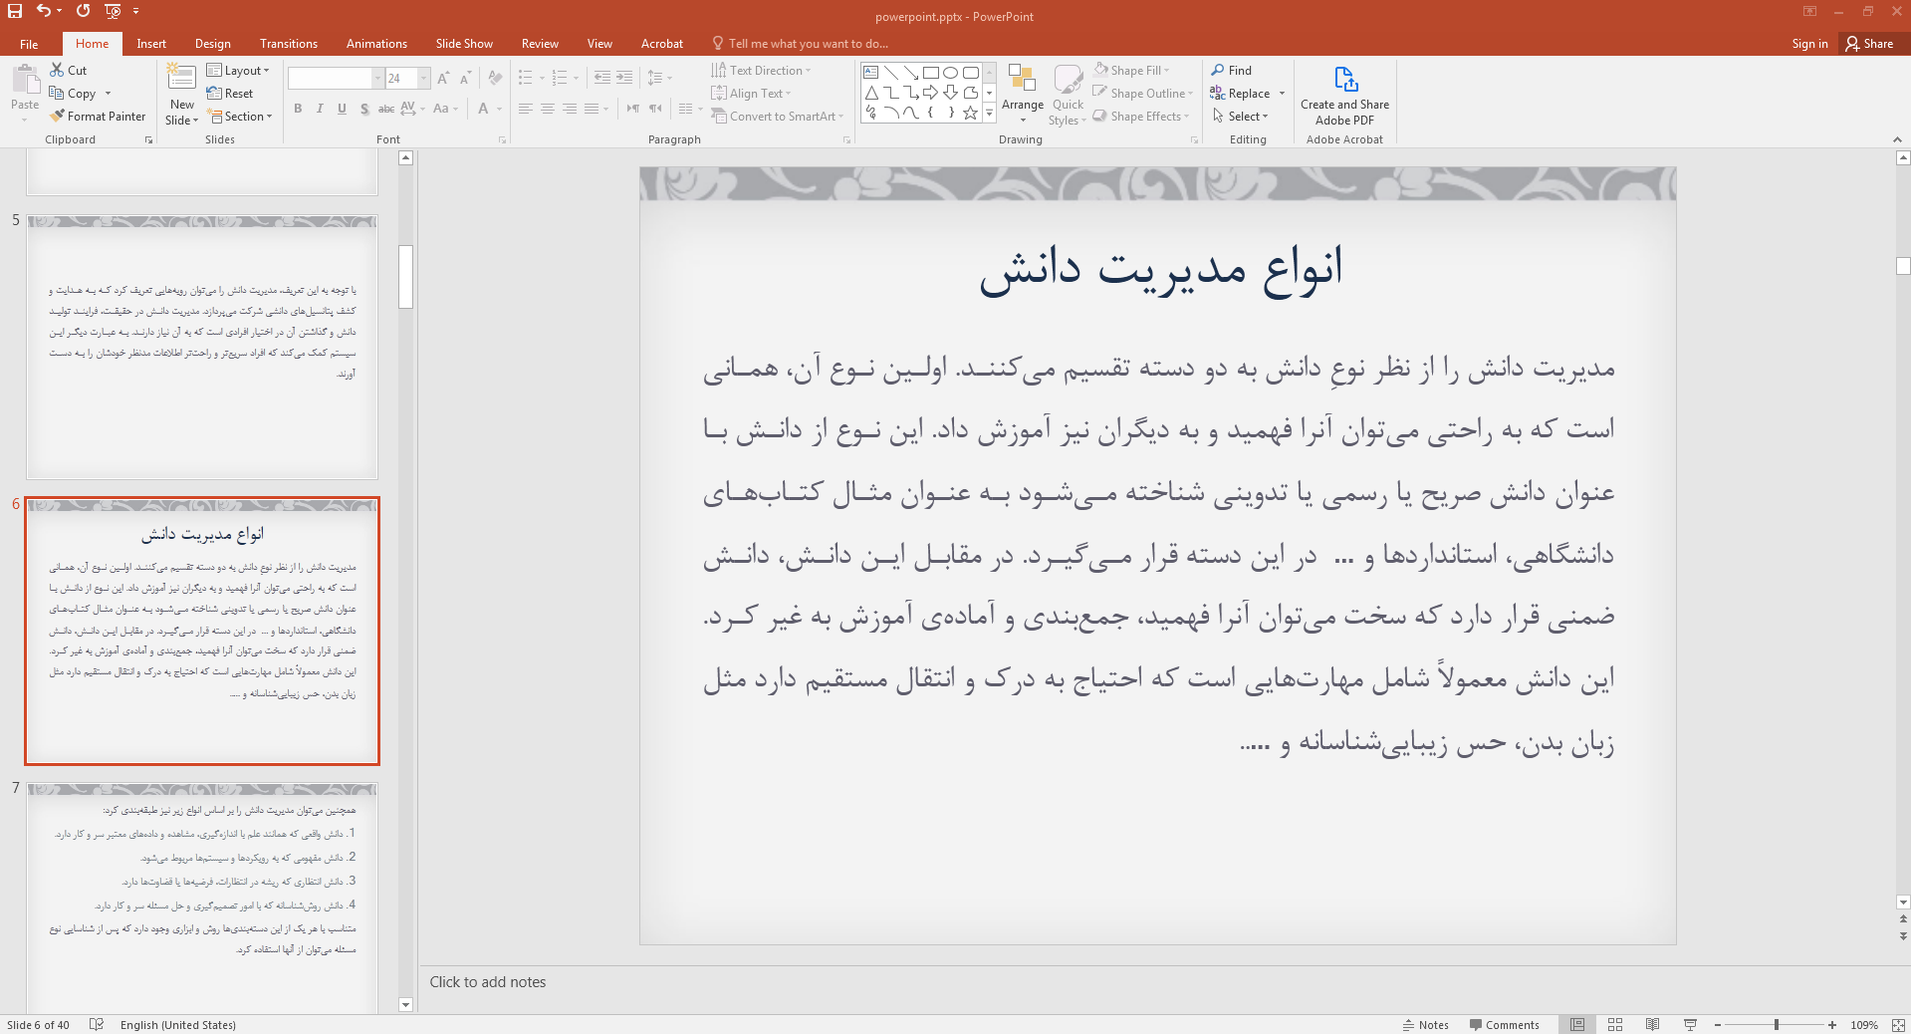Switch to the Slide Show tab
This screenshot has height=1034, width=1911.
463,44
